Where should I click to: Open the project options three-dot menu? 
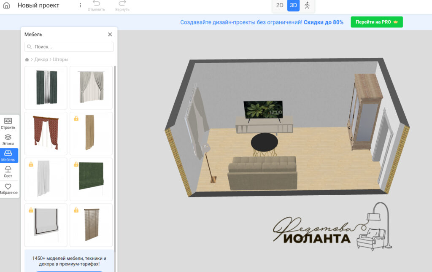tap(80, 5)
